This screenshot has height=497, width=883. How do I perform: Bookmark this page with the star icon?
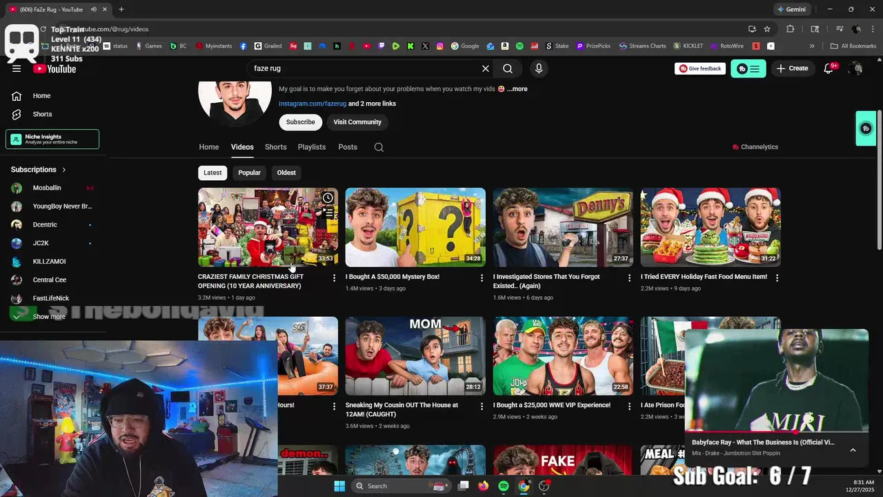point(767,29)
